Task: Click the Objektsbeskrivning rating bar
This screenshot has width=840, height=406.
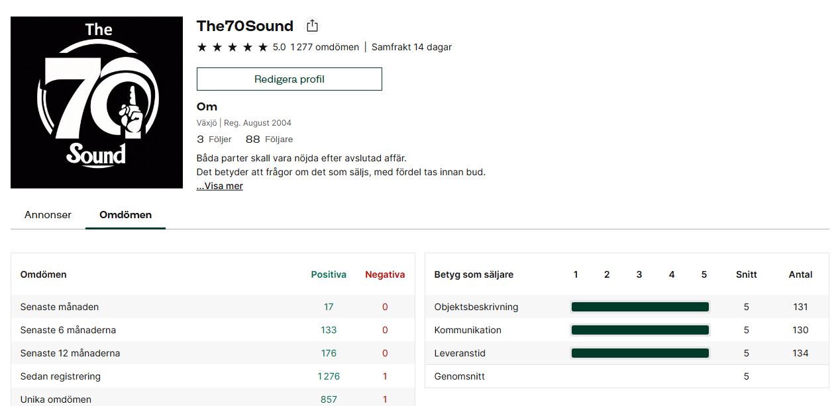Action: coord(640,307)
